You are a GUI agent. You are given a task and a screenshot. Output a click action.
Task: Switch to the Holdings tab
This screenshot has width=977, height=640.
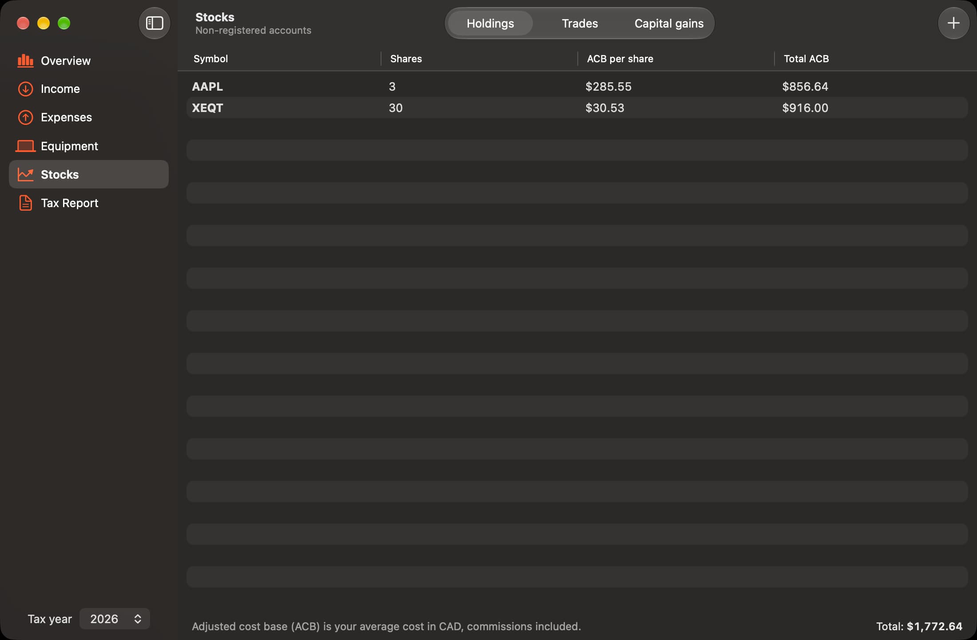[490, 23]
